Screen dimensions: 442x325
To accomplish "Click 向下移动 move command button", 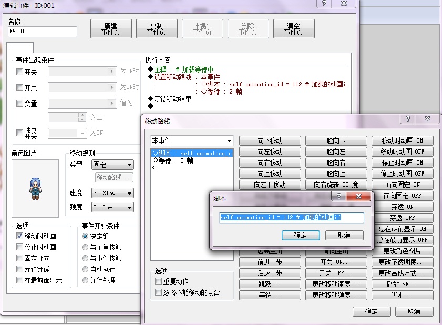I will 270,140.
